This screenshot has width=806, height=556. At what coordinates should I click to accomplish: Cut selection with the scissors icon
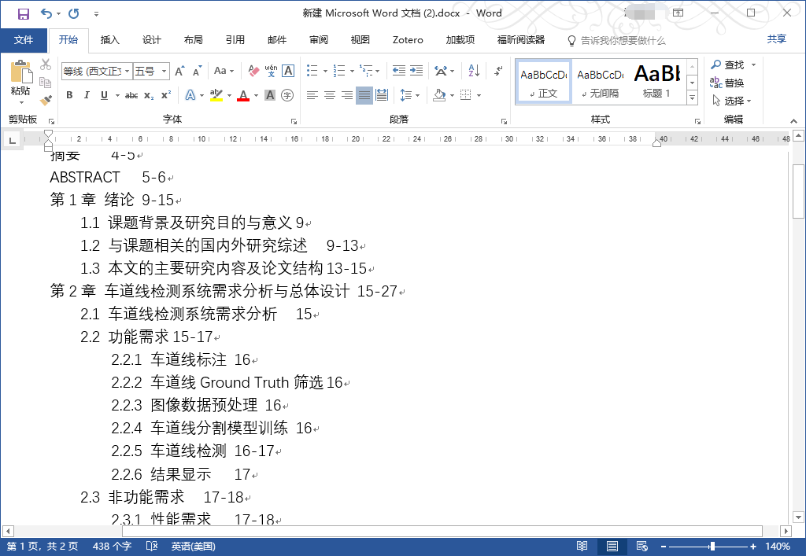(x=46, y=64)
